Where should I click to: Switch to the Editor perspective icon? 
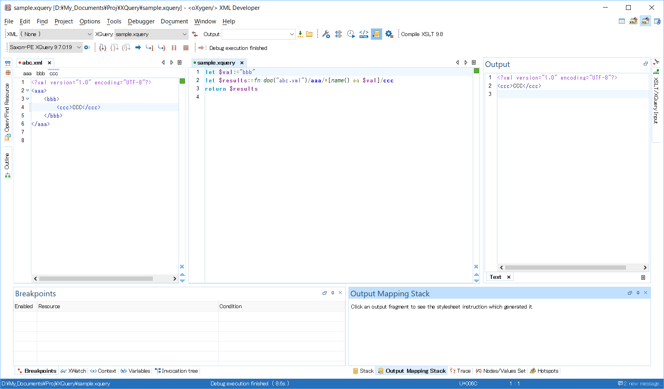(622, 21)
